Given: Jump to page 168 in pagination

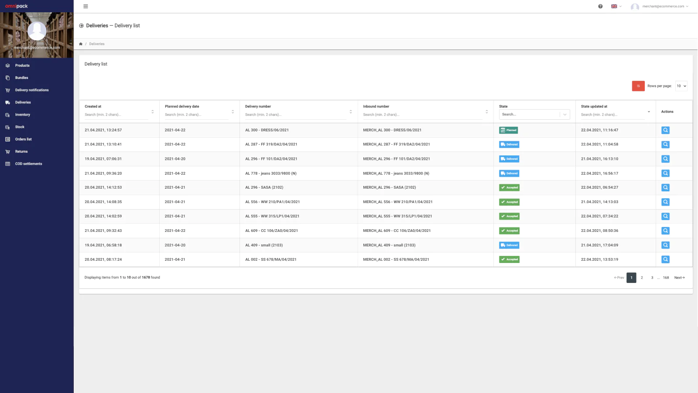Looking at the screenshot, I should point(666,278).
